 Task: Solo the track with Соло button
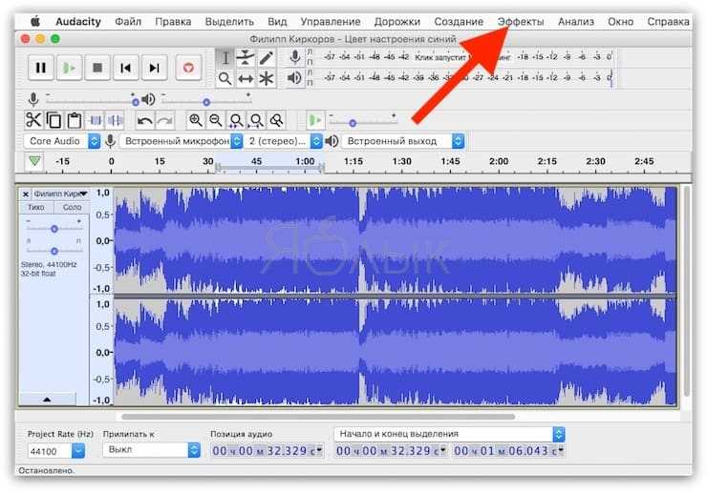pyautogui.click(x=72, y=207)
